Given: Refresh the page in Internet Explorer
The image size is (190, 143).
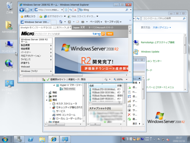Looking at the screenshot, I should tap(71, 10).
